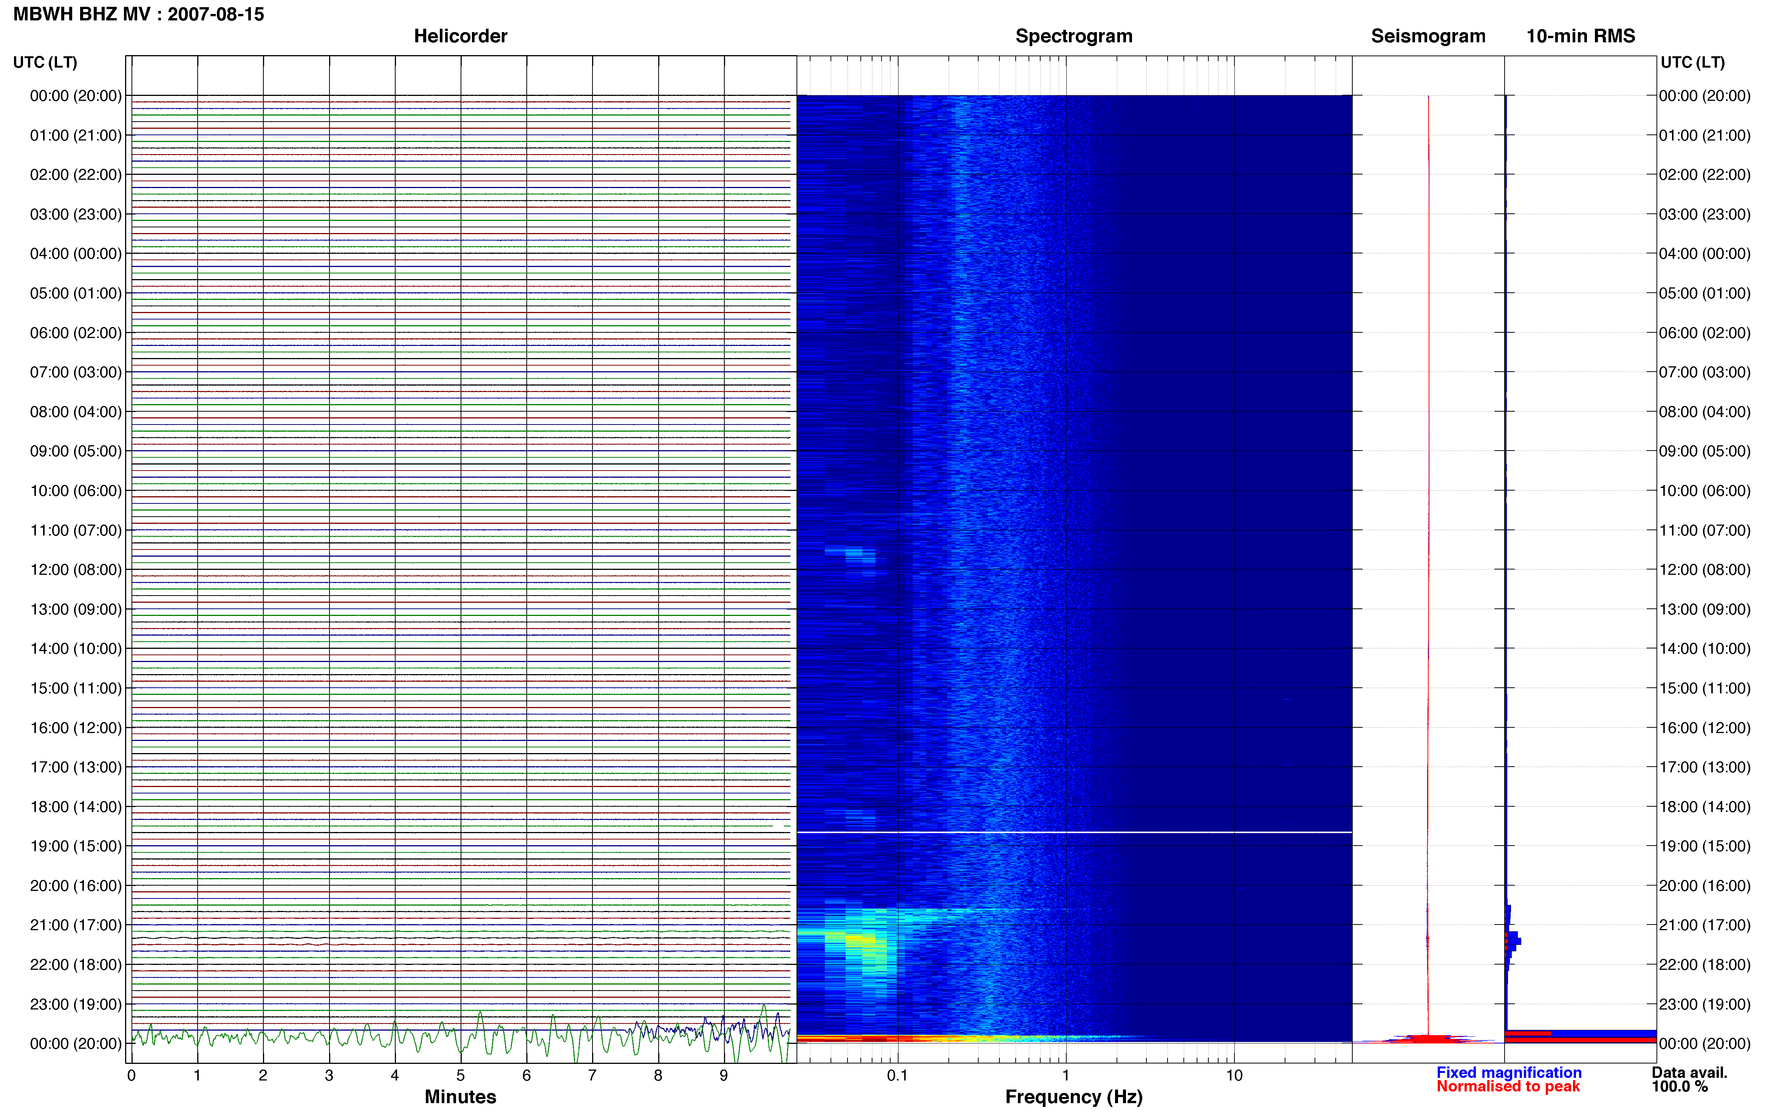This screenshot has height=1119, width=1791.
Task: Click the right '12:00 (08:00)' time label
Action: coord(1704,570)
